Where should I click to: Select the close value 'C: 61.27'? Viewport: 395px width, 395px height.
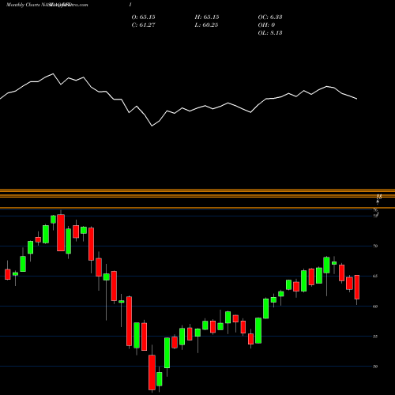[x=143, y=24]
